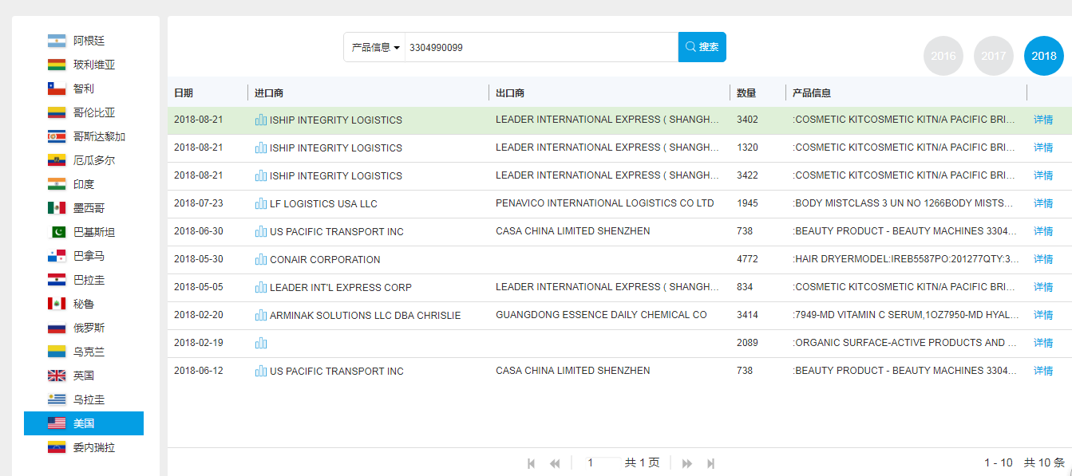
Task: Select 委内瑞拉 in the country list
Action: pos(84,447)
